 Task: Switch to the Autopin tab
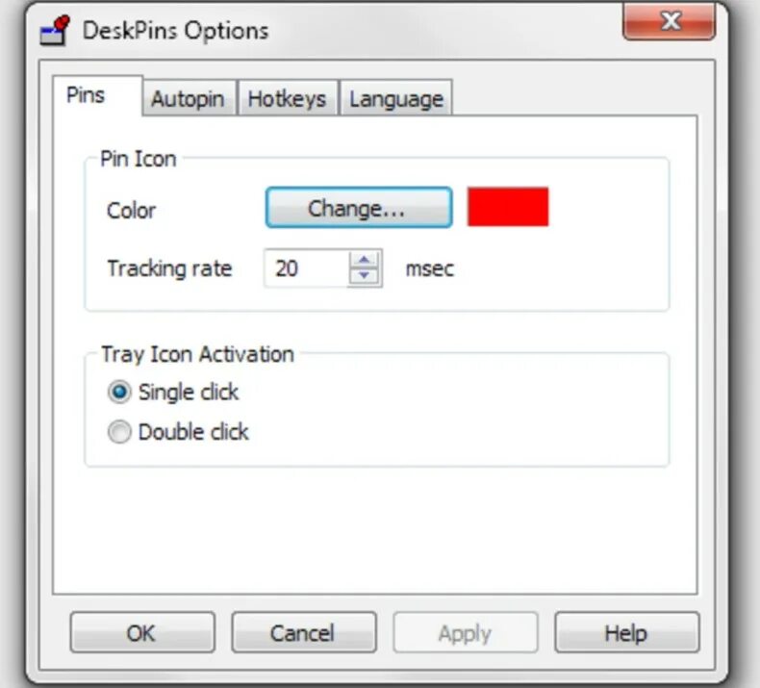click(x=188, y=98)
